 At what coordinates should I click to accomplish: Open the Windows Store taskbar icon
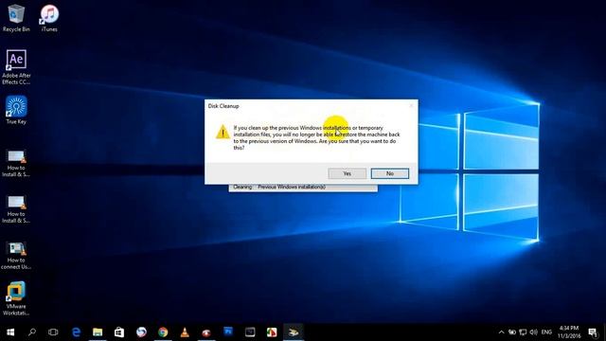119,332
